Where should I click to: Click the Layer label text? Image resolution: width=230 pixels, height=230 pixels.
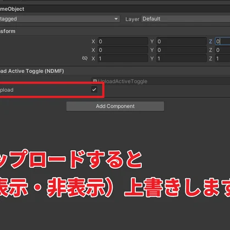click(x=132, y=19)
